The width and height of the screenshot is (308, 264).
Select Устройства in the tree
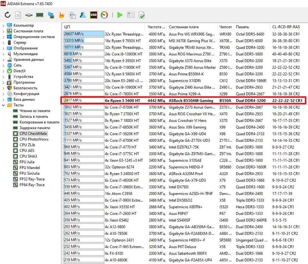click(23, 77)
